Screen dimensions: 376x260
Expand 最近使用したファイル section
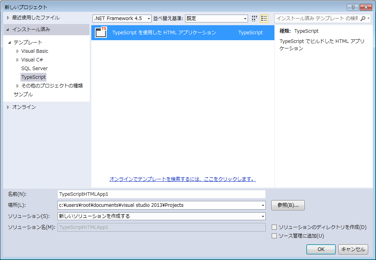tap(8, 18)
